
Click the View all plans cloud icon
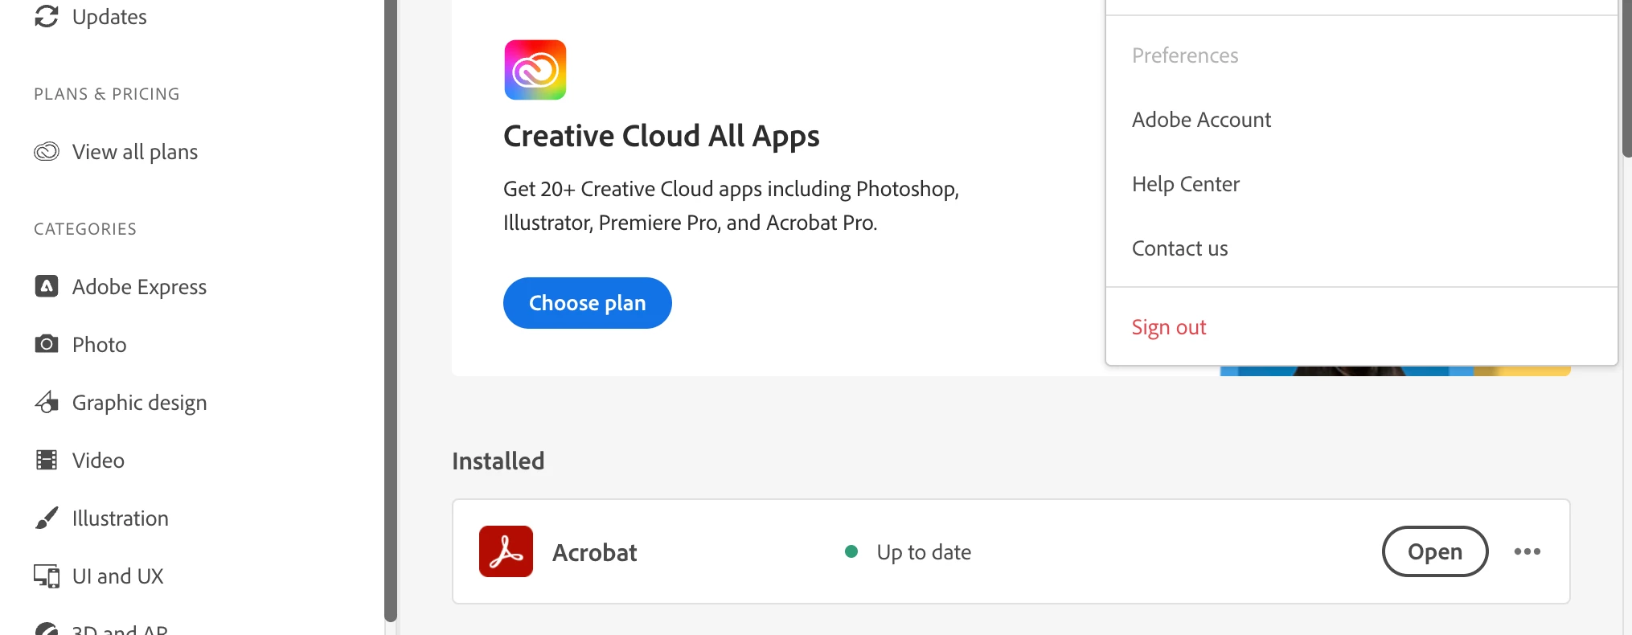pos(47,151)
